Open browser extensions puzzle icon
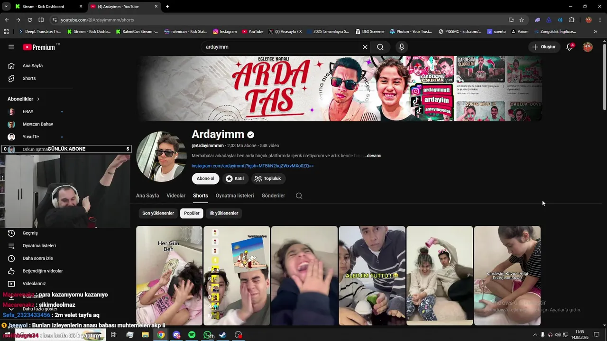607x341 pixels. pos(571,20)
